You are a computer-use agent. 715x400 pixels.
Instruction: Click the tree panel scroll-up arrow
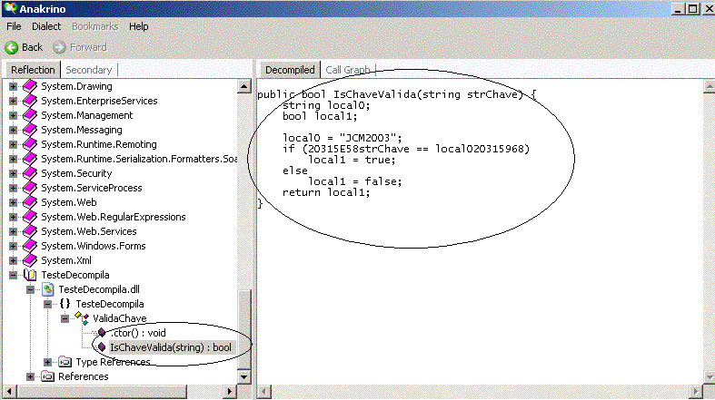point(244,86)
